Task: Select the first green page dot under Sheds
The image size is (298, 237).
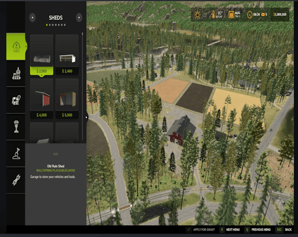Action: [47, 25]
